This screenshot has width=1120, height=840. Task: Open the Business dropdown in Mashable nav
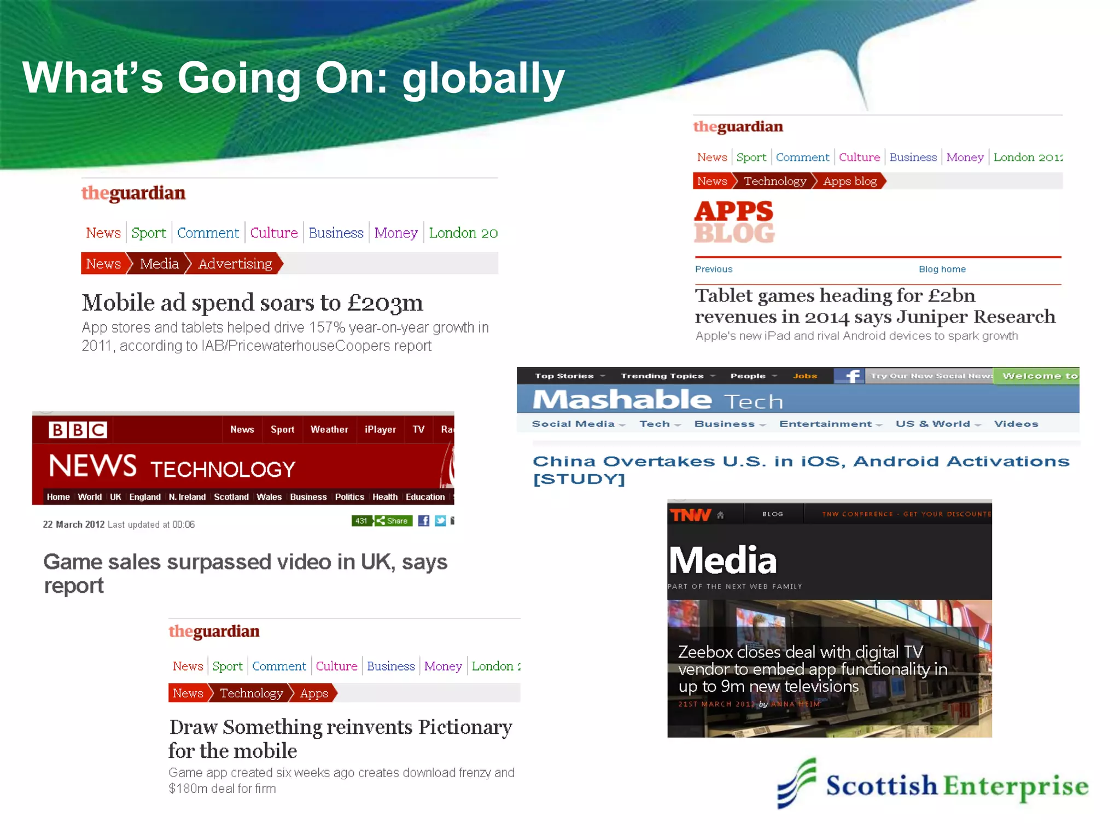point(730,424)
